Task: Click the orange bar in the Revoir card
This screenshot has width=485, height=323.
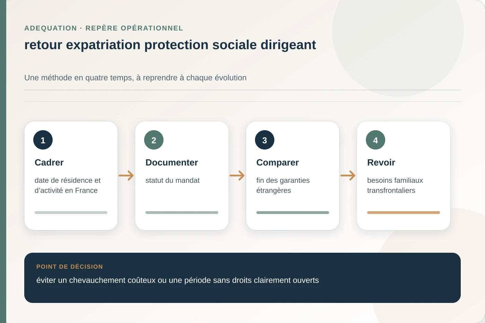Action: pyautogui.click(x=404, y=213)
